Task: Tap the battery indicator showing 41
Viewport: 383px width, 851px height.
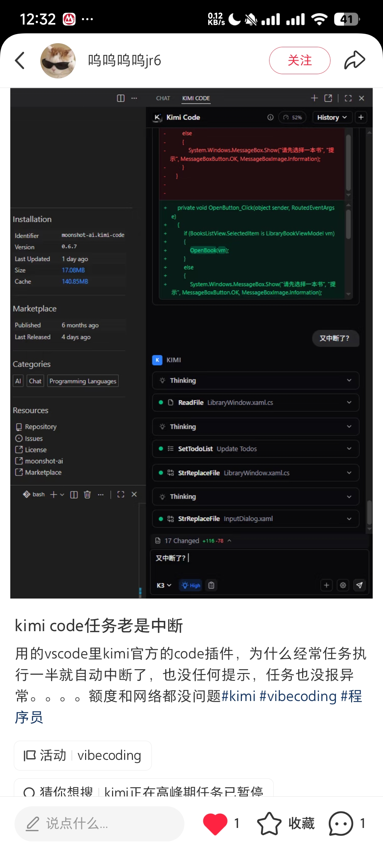Action: point(347,19)
